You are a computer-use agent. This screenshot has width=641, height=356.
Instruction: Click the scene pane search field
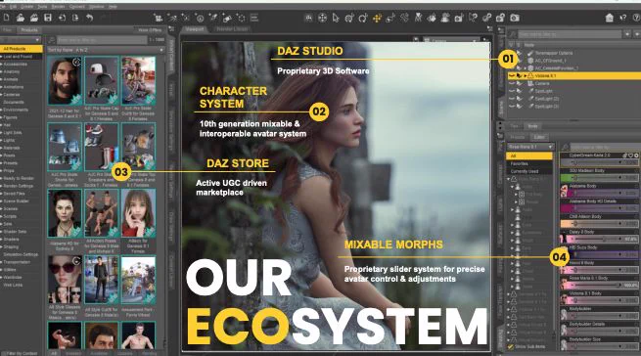[x=571, y=34]
